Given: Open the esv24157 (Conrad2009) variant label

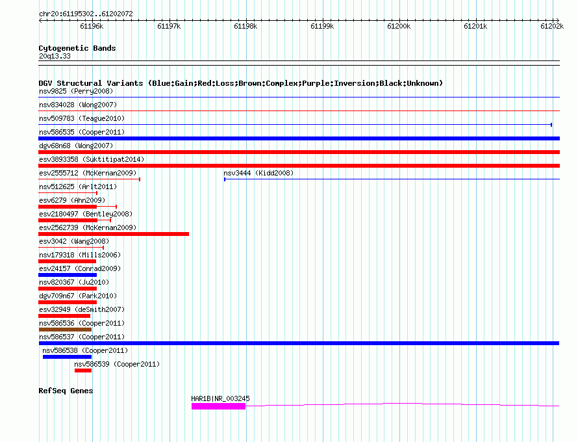Looking at the screenshot, I should click(80, 268).
